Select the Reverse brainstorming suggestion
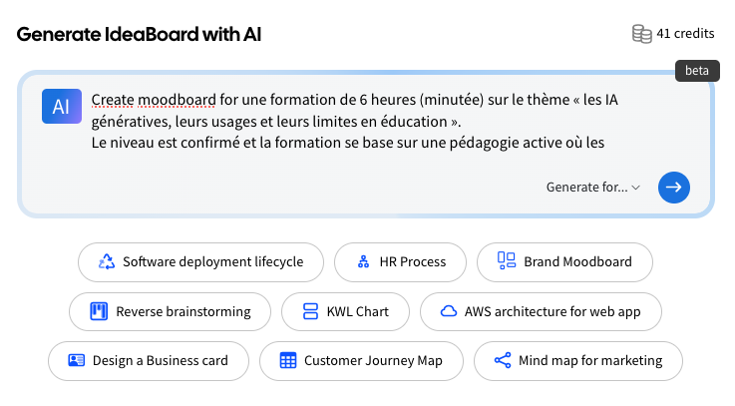735x406 pixels. point(170,311)
